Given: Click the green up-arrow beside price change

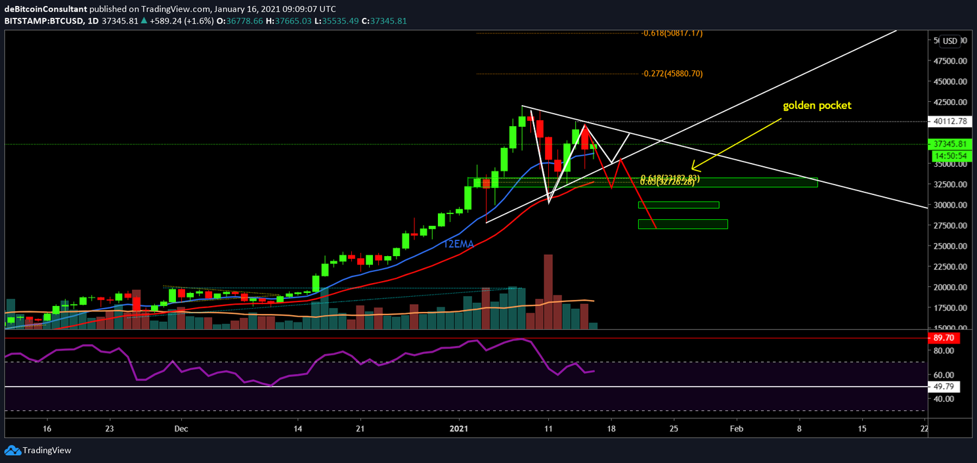Looking at the screenshot, I should (x=144, y=21).
